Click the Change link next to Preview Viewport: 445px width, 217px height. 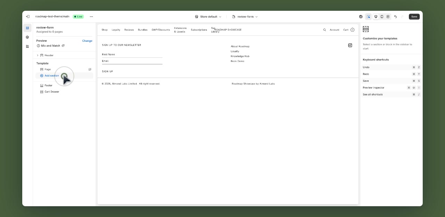87,41
